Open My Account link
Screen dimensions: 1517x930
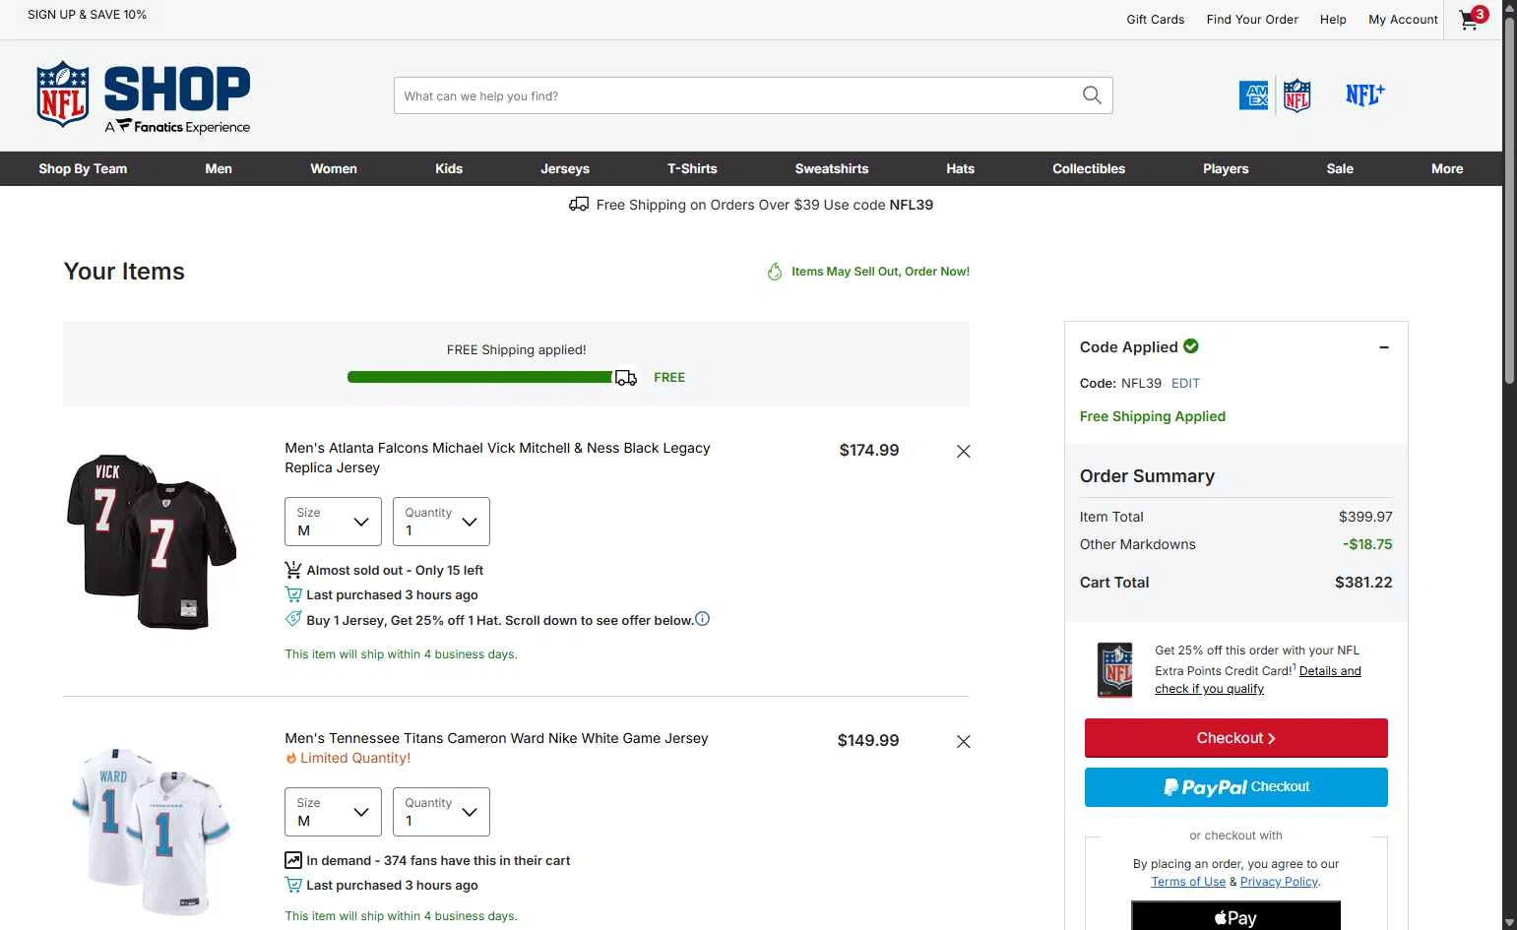[x=1403, y=20]
